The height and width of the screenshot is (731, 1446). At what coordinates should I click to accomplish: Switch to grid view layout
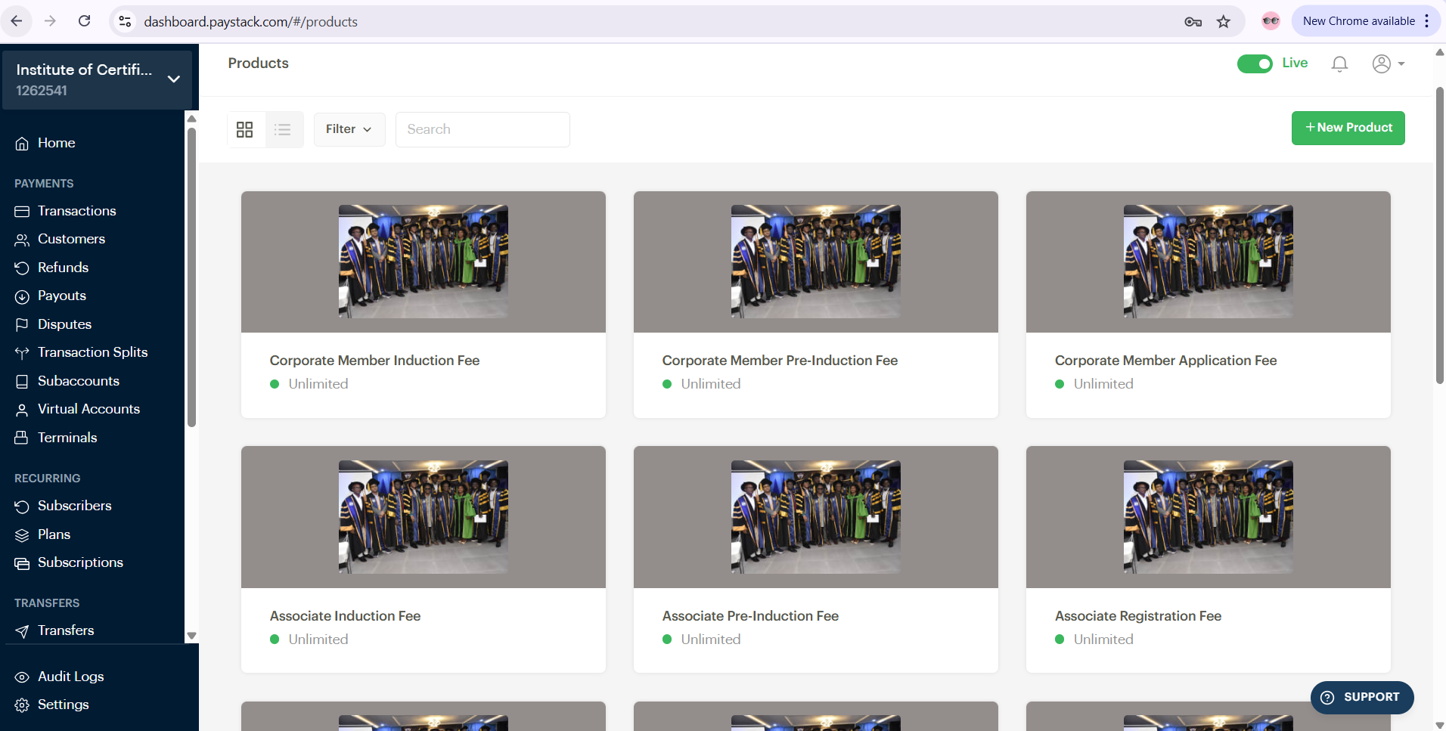245,130
